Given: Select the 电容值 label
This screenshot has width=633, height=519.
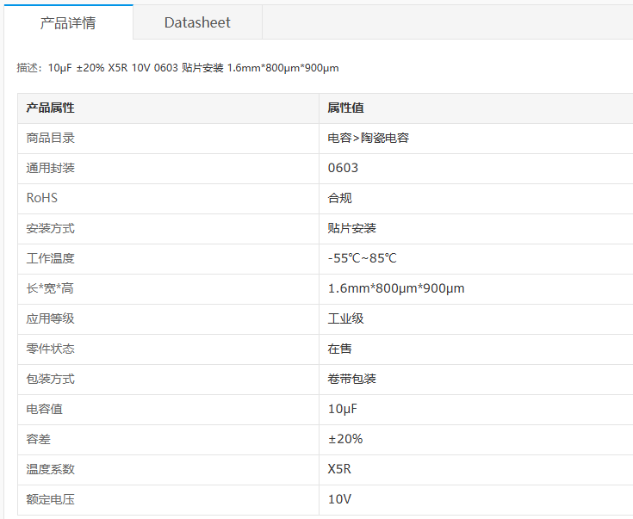Looking at the screenshot, I should click(x=45, y=409).
